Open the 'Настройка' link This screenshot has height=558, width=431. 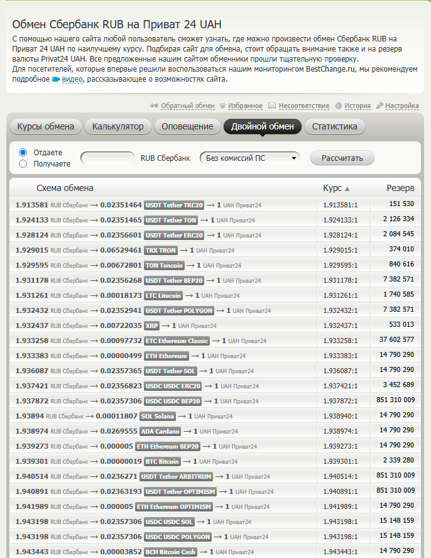[402, 106]
